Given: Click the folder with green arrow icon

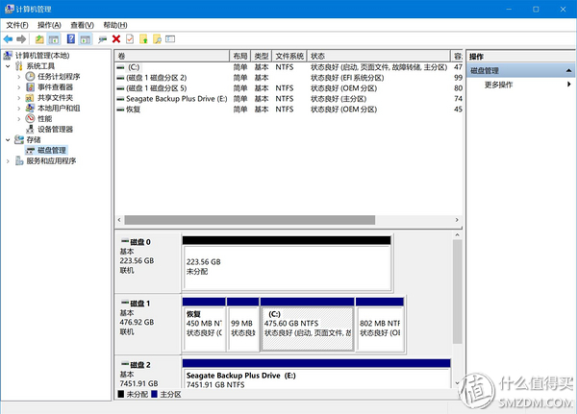Looking at the screenshot, I should (x=143, y=39).
